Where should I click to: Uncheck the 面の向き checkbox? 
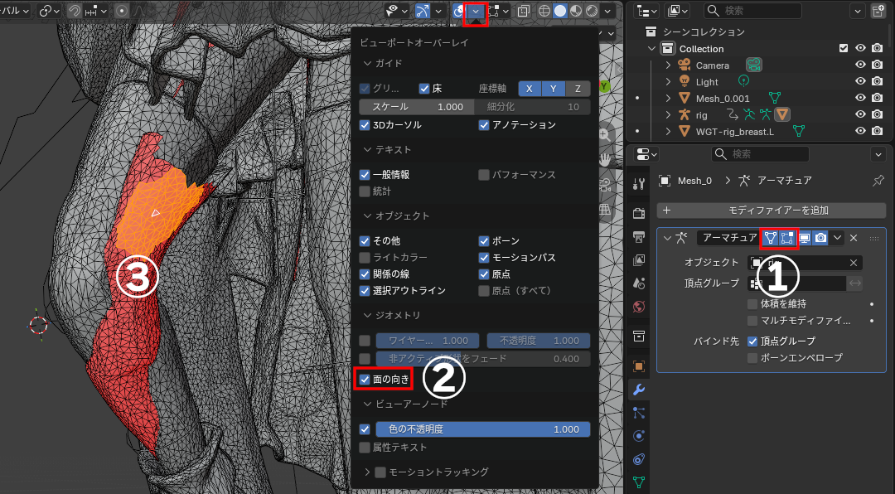pyautogui.click(x=365, y=380)
